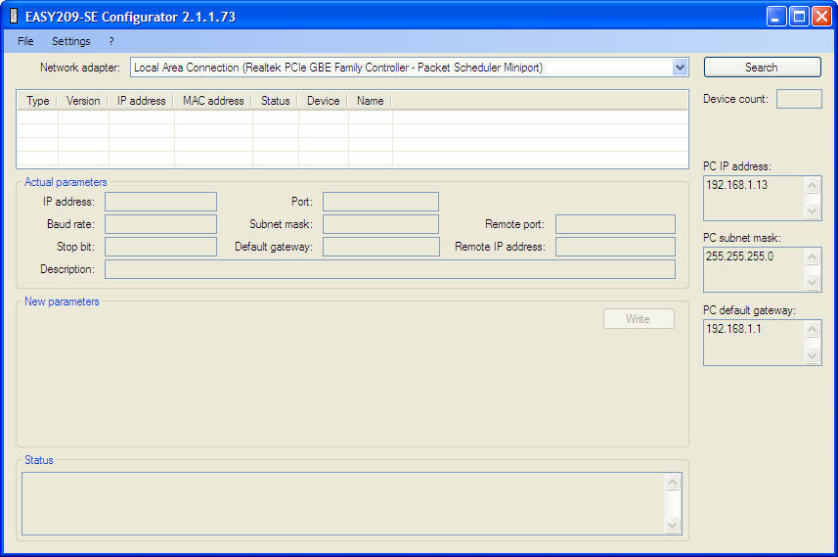Click the PC subnet mask text box
This screenshot has height=557, width=838.
(x=753, y=269)
